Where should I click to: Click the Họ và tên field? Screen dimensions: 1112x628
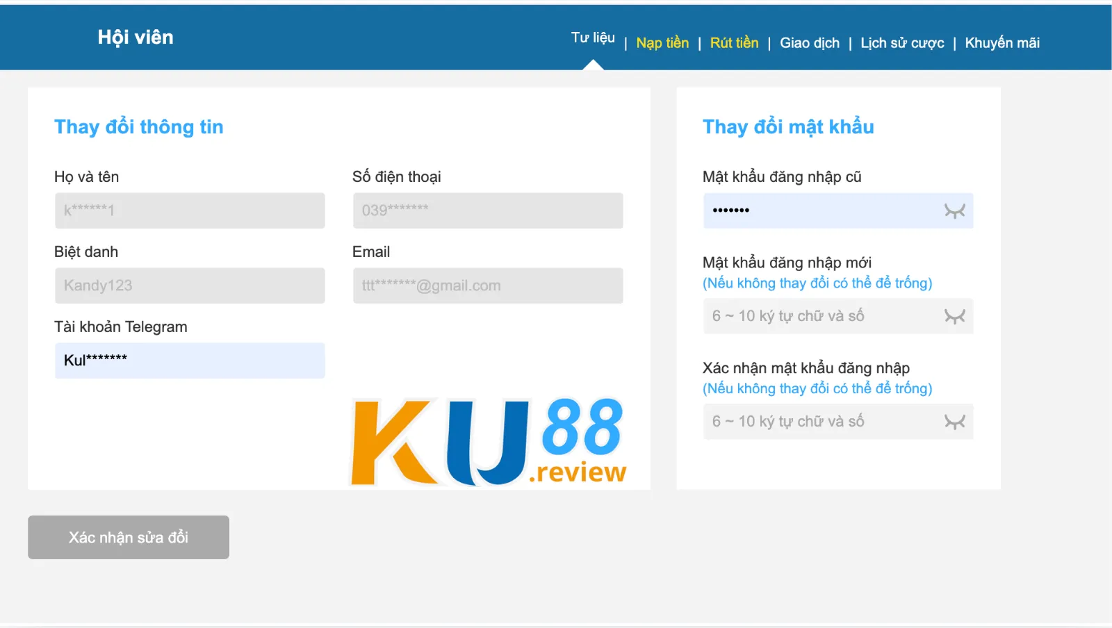pos(190,210)
